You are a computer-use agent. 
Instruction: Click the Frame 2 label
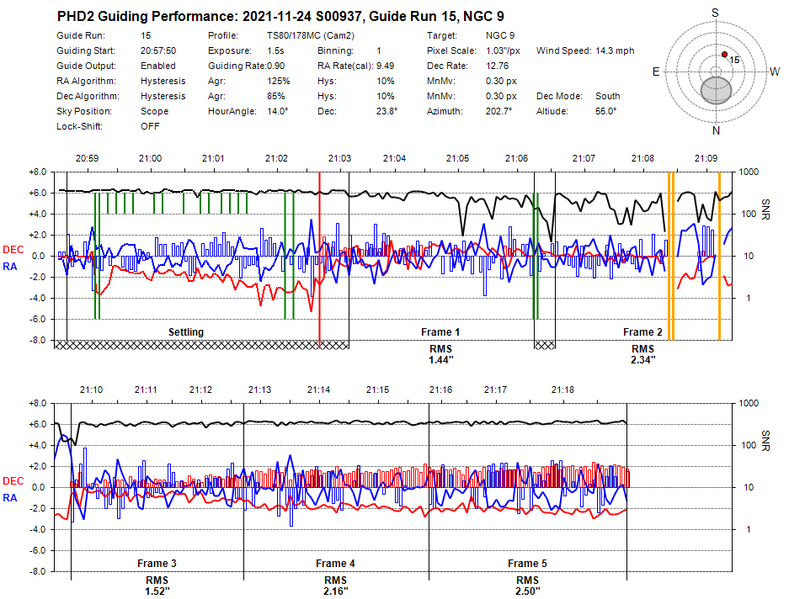click(x=642, y=332)
